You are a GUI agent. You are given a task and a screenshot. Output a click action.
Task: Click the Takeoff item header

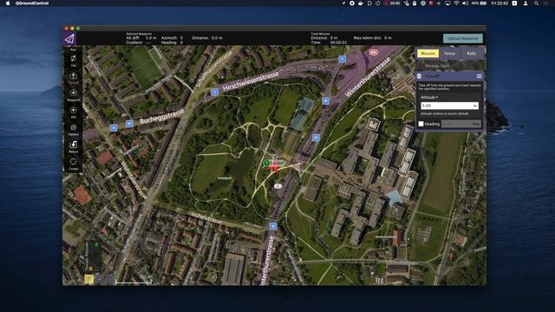(449, 76)
